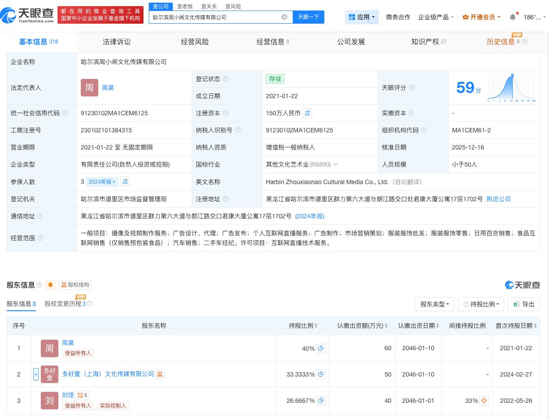Click the trend chart icon beside 注册资本

tap(307, 113)
